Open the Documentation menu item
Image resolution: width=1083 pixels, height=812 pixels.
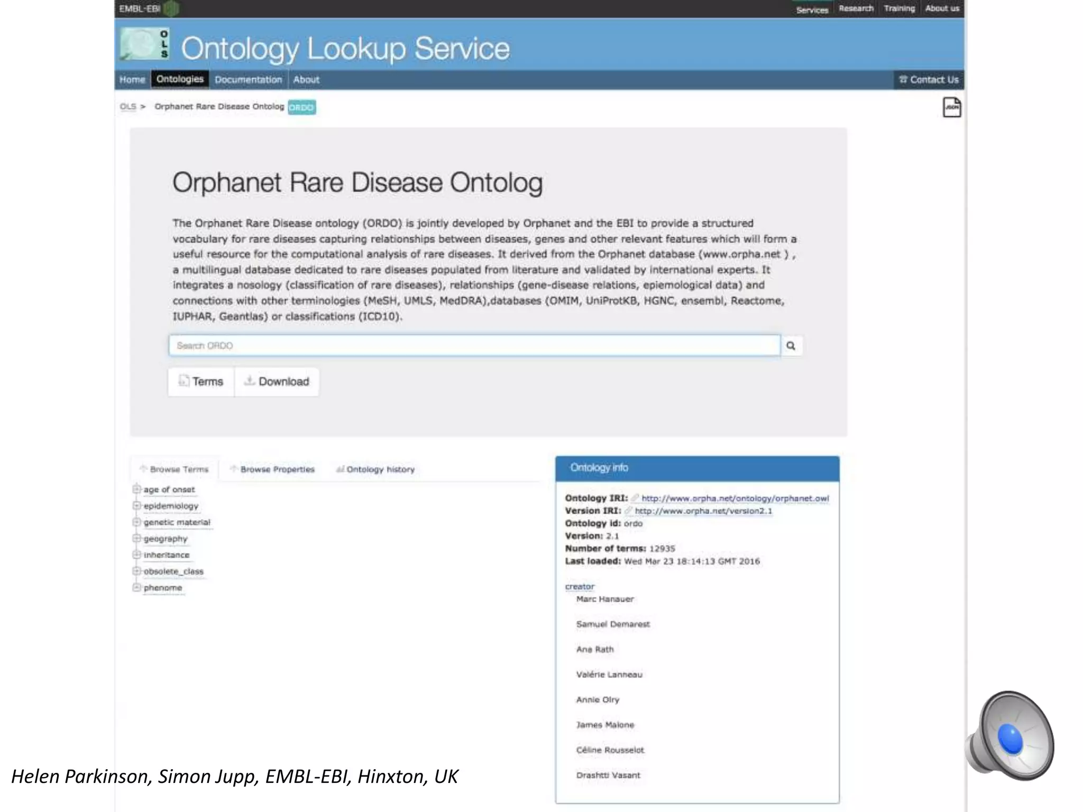pos(248,80)
